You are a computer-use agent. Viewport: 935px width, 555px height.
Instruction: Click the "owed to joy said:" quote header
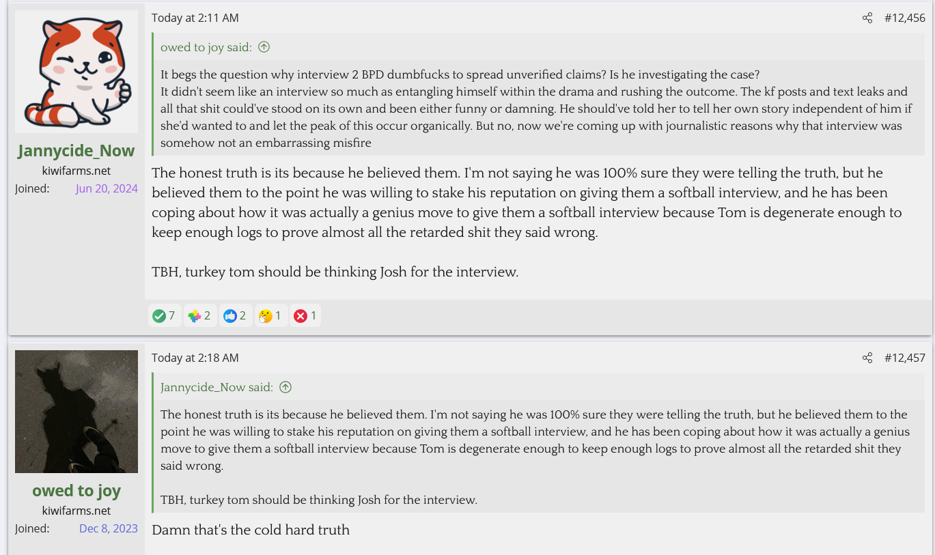(206, 47)
